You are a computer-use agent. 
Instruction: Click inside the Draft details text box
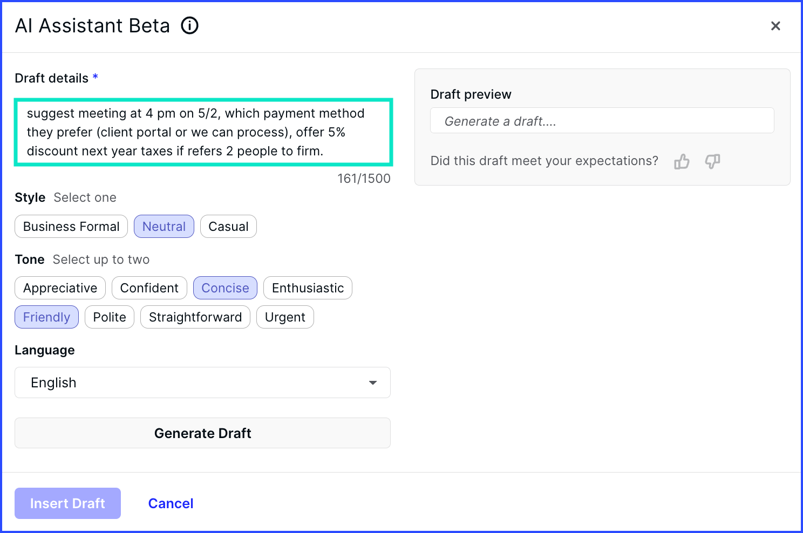pyautogui.click(x=203, y=132)
